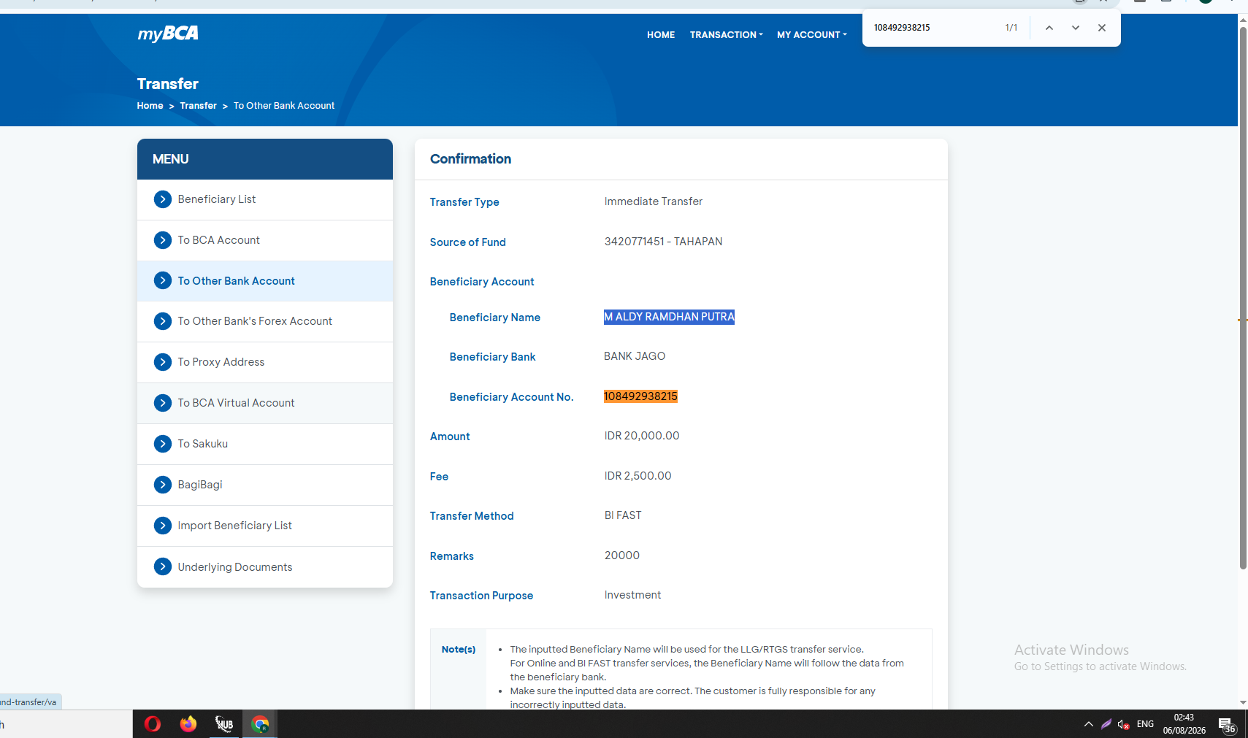Click arrow icon beside Import Beneficiary List
This screenshot has width=1248, height=738.
(x=163, y=526)
